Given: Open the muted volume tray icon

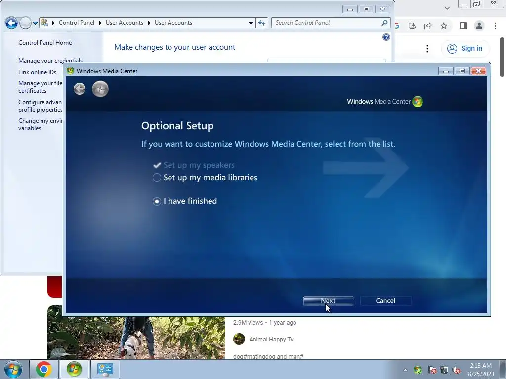Looking at the screenshot, I should (456, 370).
